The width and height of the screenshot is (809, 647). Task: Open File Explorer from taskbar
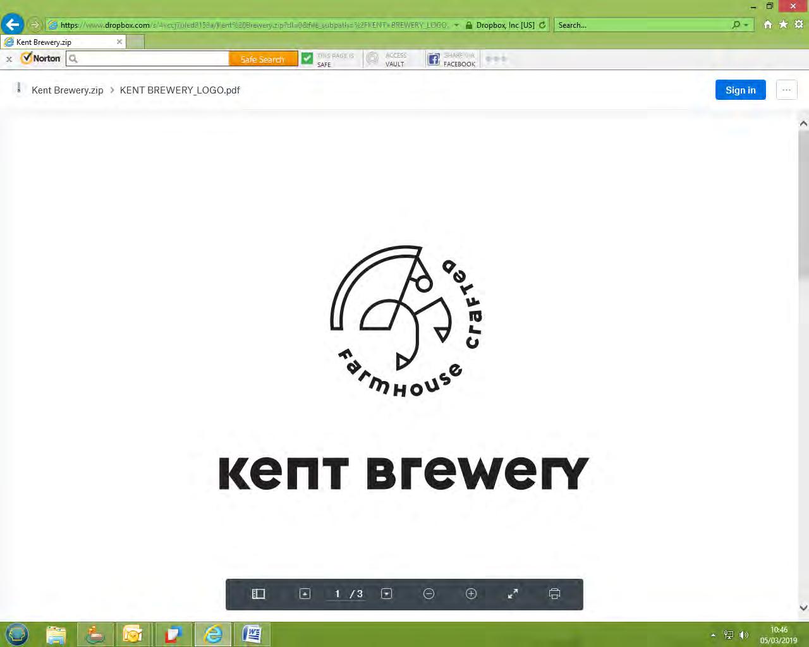pyautogui.click(x=56, y=634)
